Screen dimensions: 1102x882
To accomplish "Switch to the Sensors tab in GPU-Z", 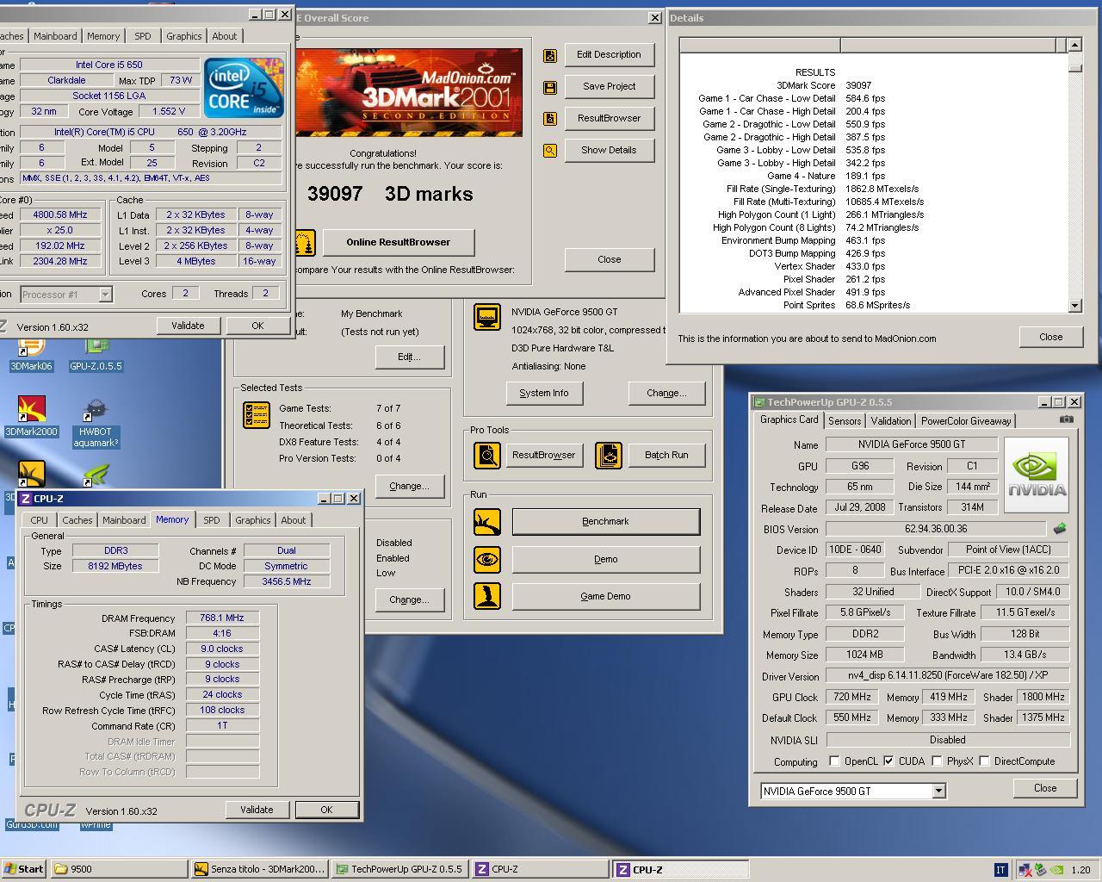I will point(845,421).
